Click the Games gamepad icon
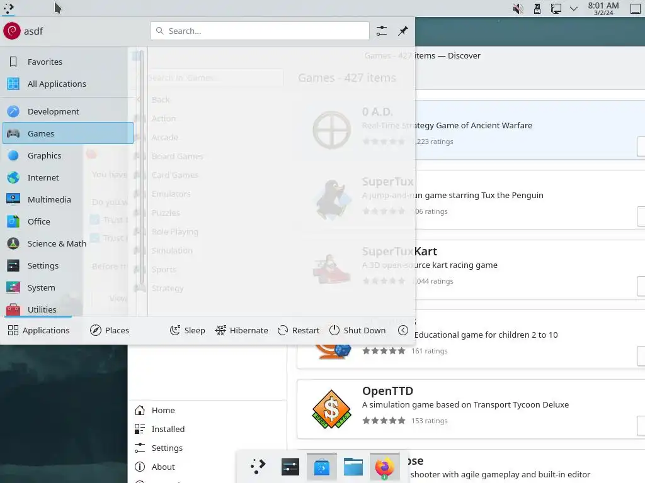 click(x=13, y=133)
